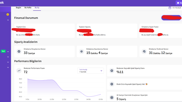Click the yellow notification badge in sidebar
The width and height of the screenshot is (182, 102).
[x=8, y=14]
